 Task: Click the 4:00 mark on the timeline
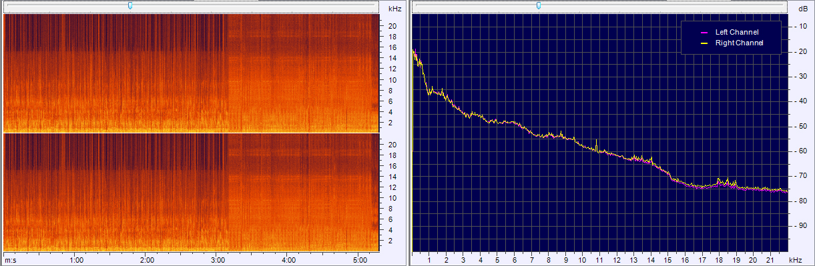coord(289,259)
